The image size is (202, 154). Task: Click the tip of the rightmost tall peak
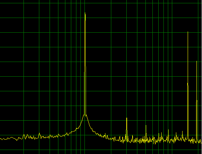point(196,61)
